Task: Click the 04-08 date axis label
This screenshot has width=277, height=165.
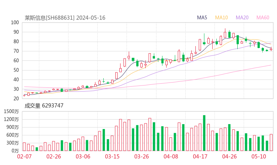Action: 171,156
